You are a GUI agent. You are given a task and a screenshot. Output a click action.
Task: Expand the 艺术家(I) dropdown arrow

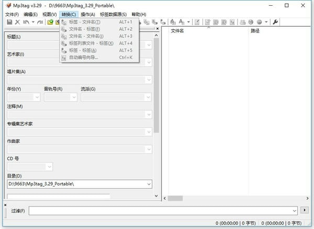point(149,62)
